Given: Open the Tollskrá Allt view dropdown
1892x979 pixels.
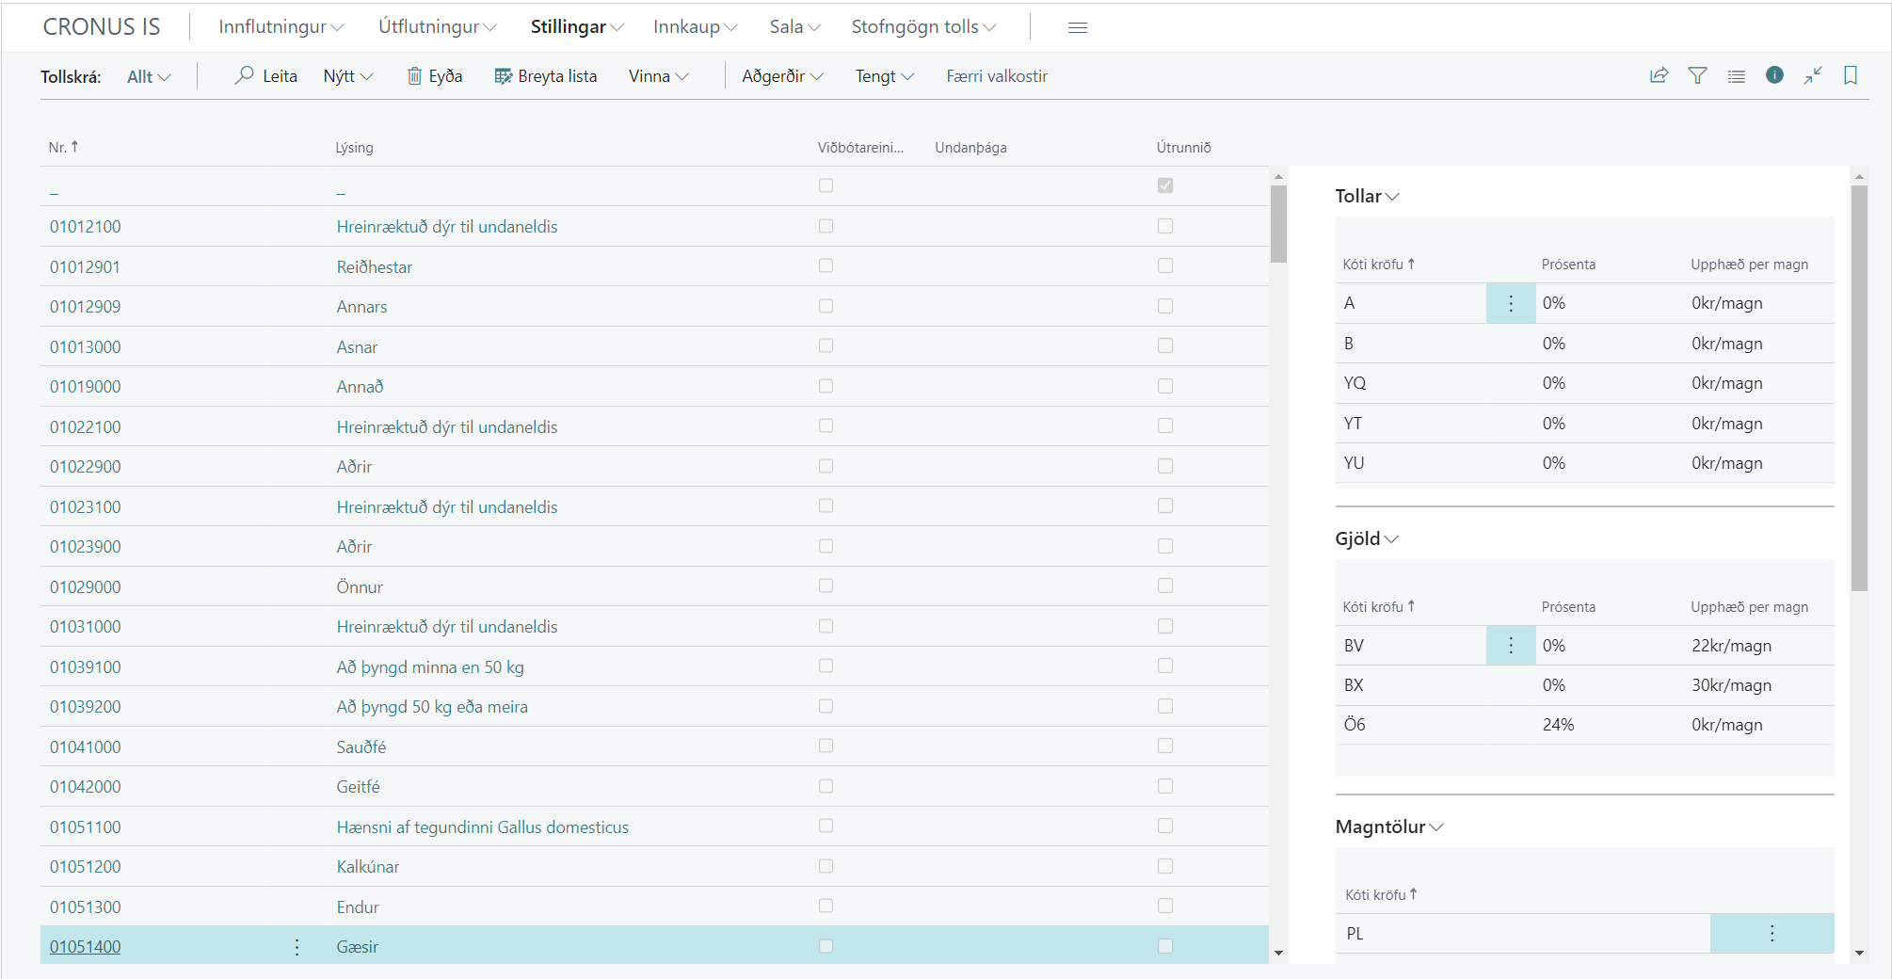Looking at the screenshot, I should tap(149, 77).
